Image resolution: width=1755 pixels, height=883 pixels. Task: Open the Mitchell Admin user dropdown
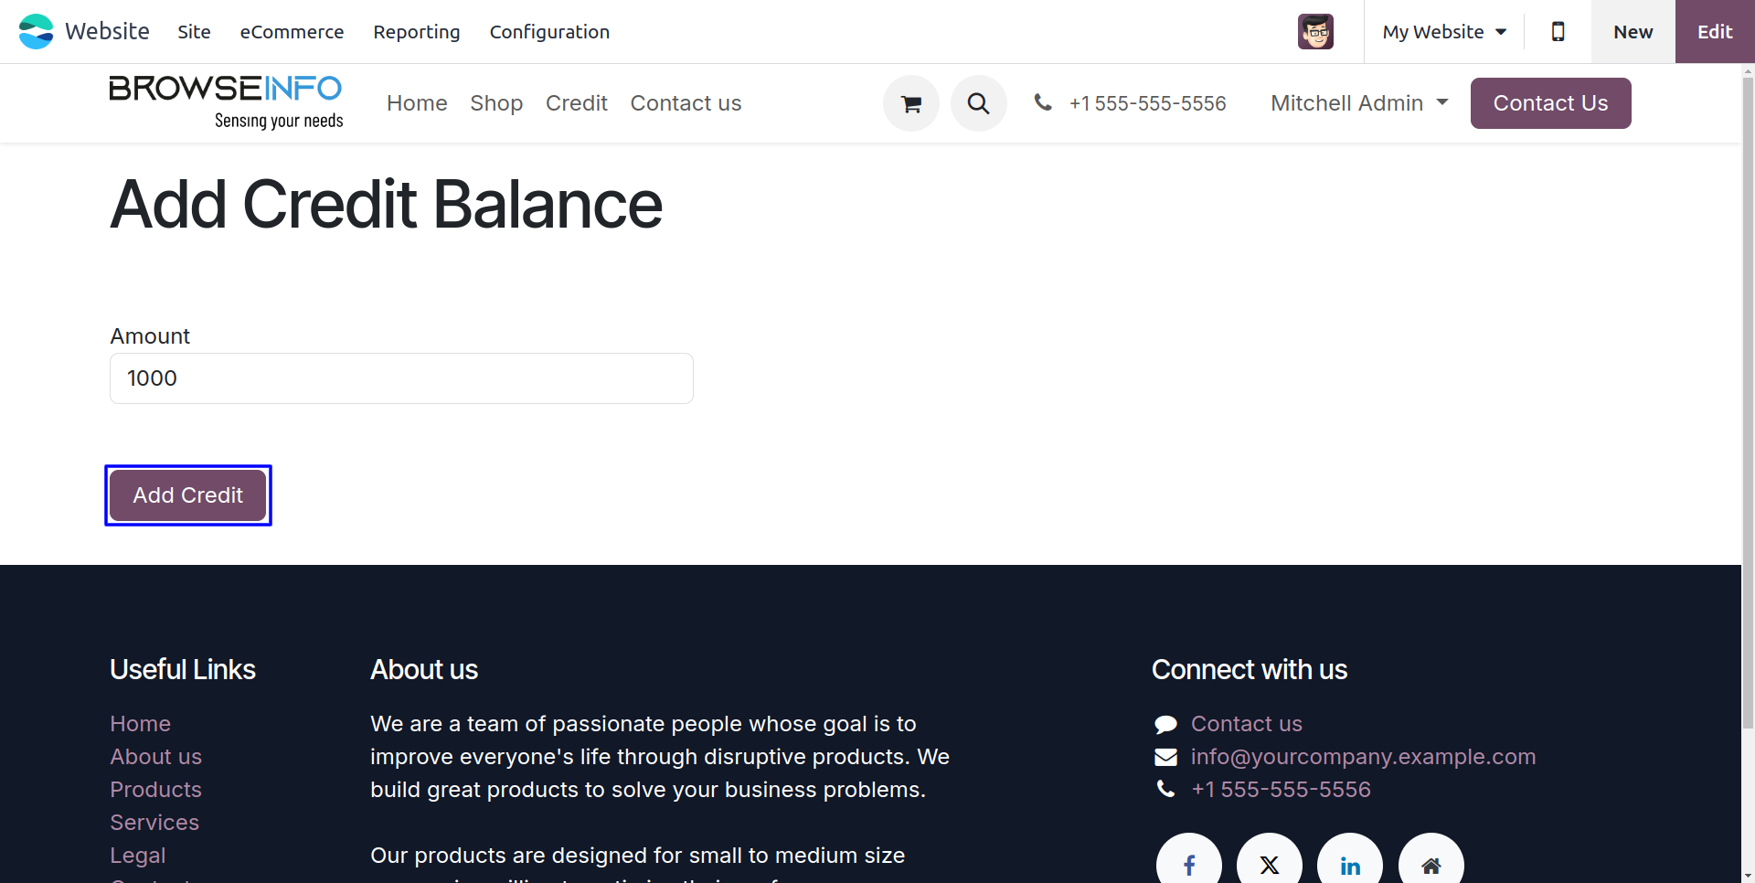point(1359,103)
